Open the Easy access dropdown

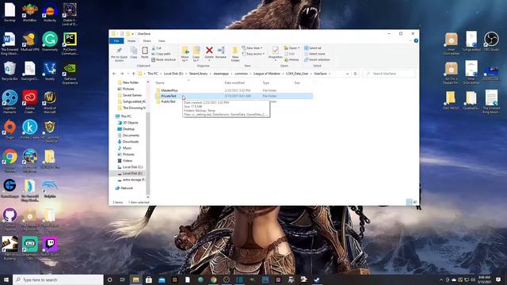coord(253,54)
